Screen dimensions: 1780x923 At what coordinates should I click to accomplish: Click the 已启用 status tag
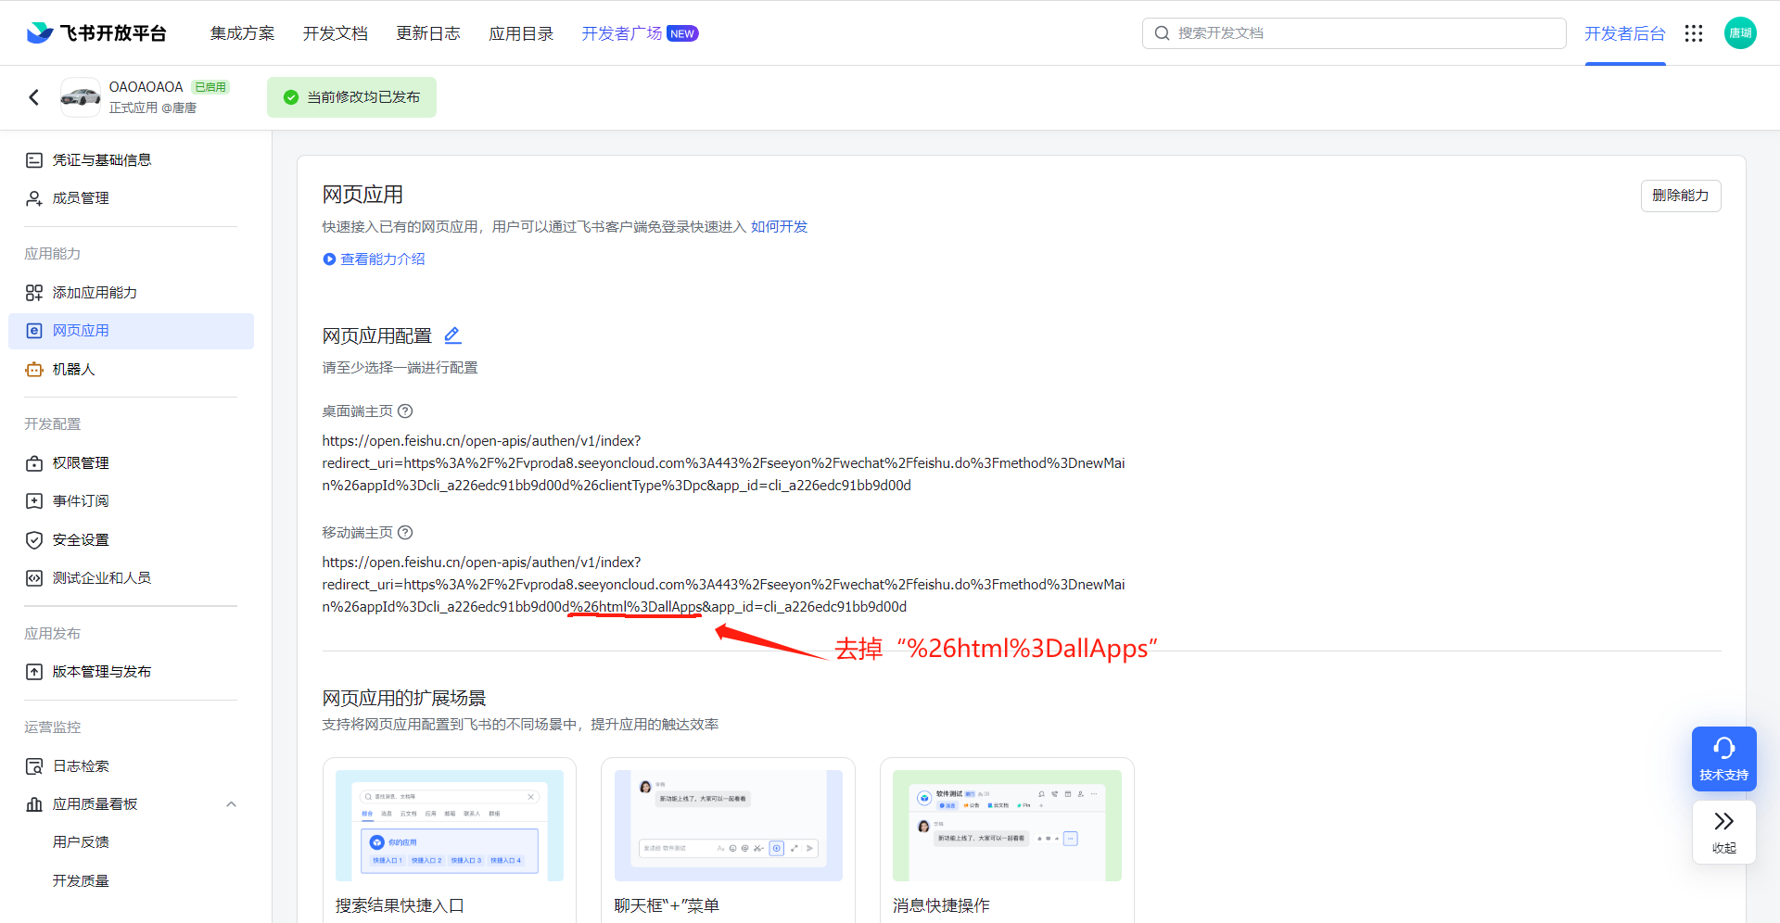pyautogui.click(x=210, y=87)
